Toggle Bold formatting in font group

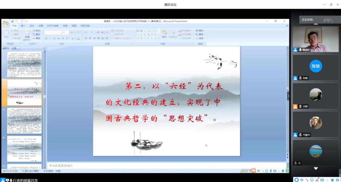coord(46,38)
